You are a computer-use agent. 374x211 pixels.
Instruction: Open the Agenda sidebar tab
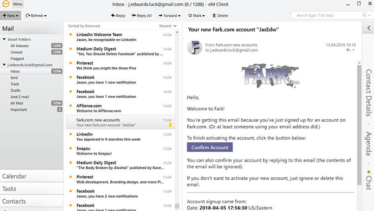coord(369,144)
